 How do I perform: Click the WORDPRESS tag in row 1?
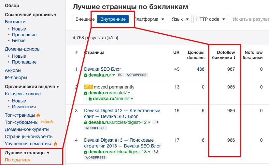point(136,75)
